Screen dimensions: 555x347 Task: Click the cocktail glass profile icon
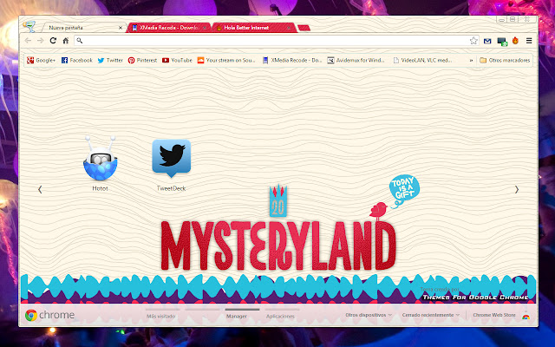click(29, 27)
